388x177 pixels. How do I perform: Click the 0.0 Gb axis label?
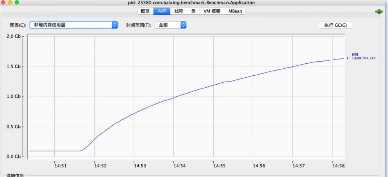tap(14, 157)
